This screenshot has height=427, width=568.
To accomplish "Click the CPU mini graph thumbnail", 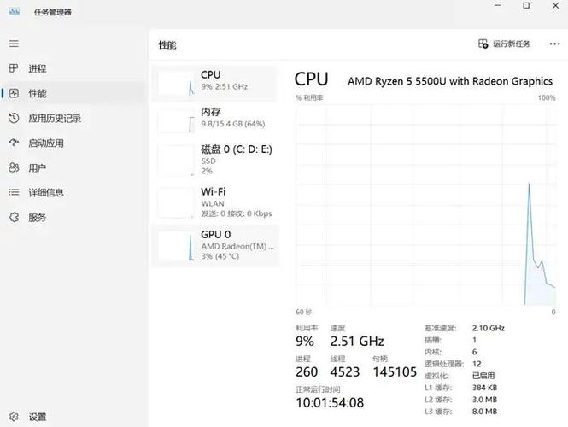I will tap(176, 84).
